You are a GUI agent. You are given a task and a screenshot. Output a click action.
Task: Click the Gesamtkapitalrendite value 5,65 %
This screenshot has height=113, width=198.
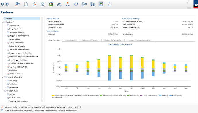(x=116, y=22)
